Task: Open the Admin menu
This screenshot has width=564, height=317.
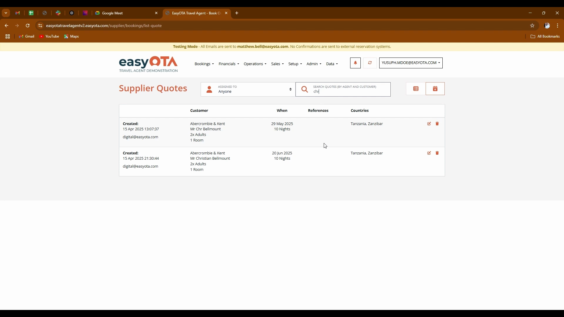Action: click(x=314, y=64)
